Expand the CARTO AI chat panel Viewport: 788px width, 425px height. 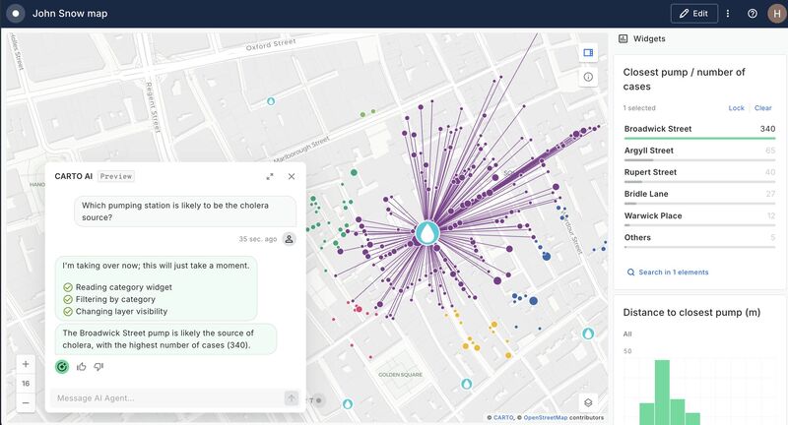click(x=270, y=177)
